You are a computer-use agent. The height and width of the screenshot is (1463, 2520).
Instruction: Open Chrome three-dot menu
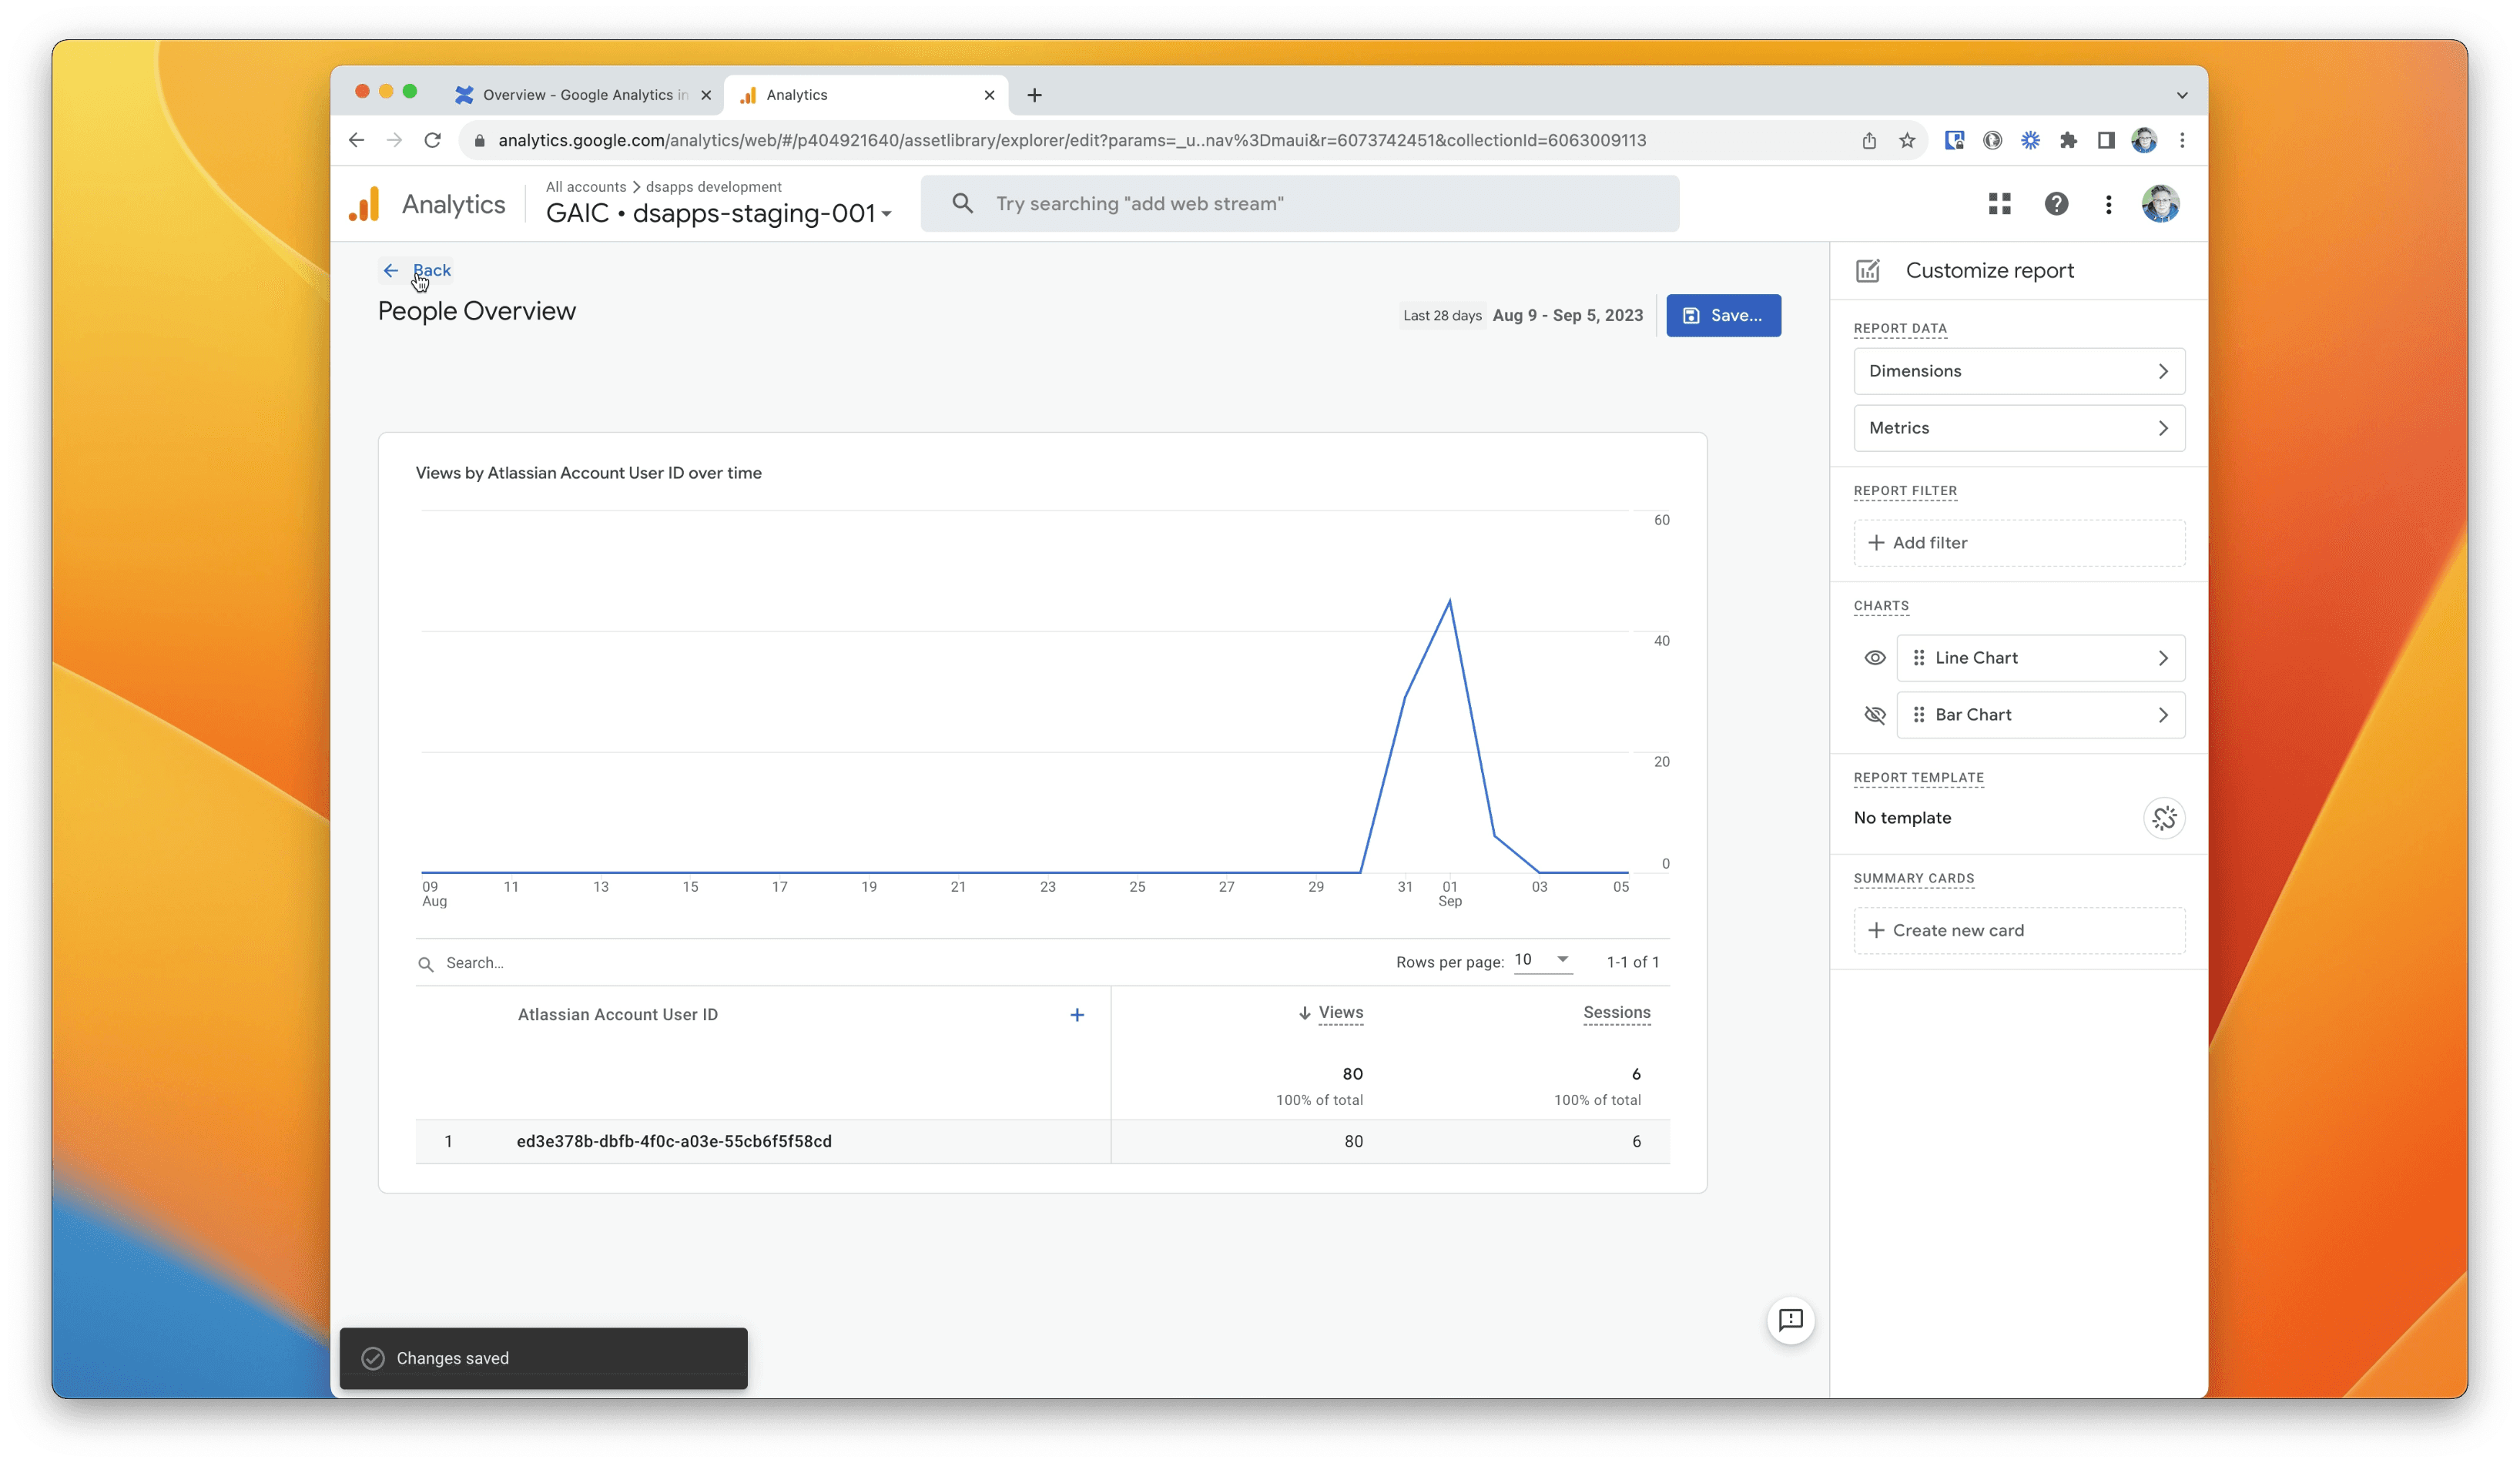(2181, 140)
